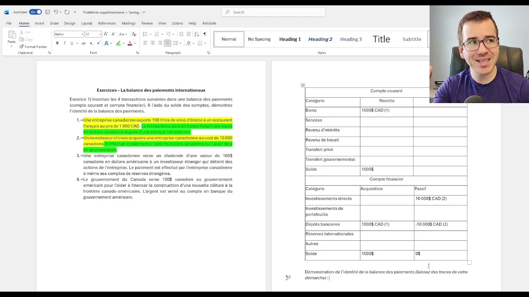
Task: Toggle bold formatting
Action: pyautogui.click(x=57, y=43)
